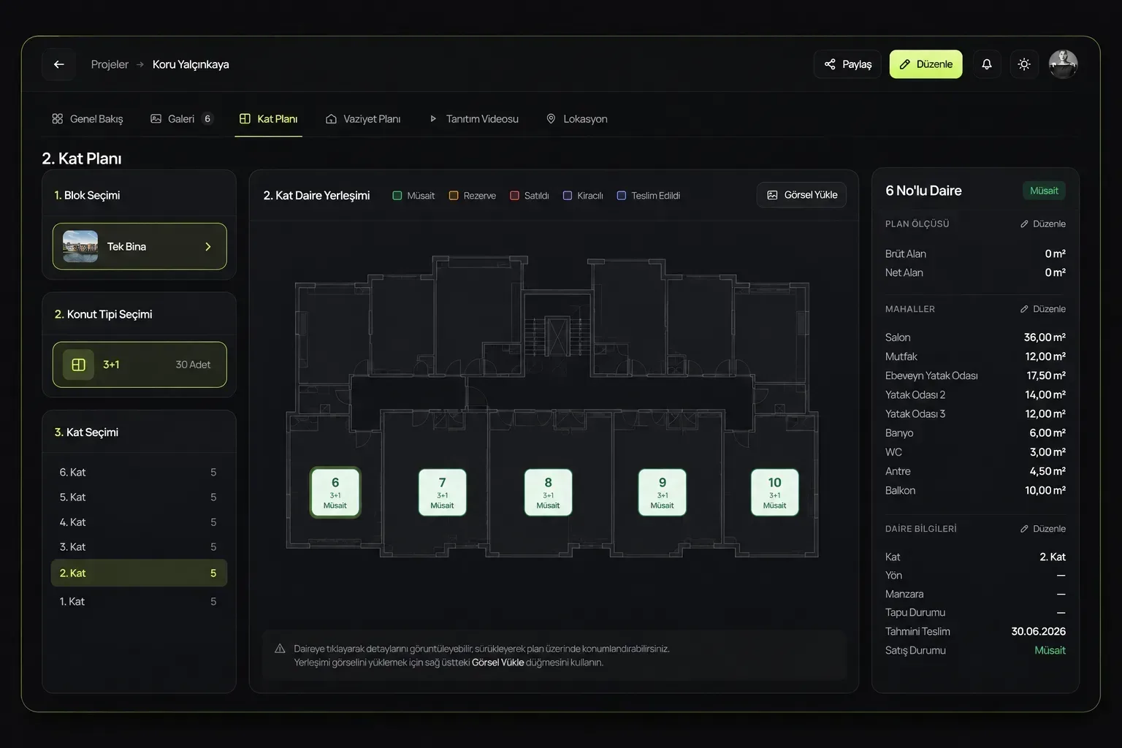Edit Plan Ölçüsü with pencil Düzenle
The height and width of the screenshot is (748, 1122).
coord(1042,224)
